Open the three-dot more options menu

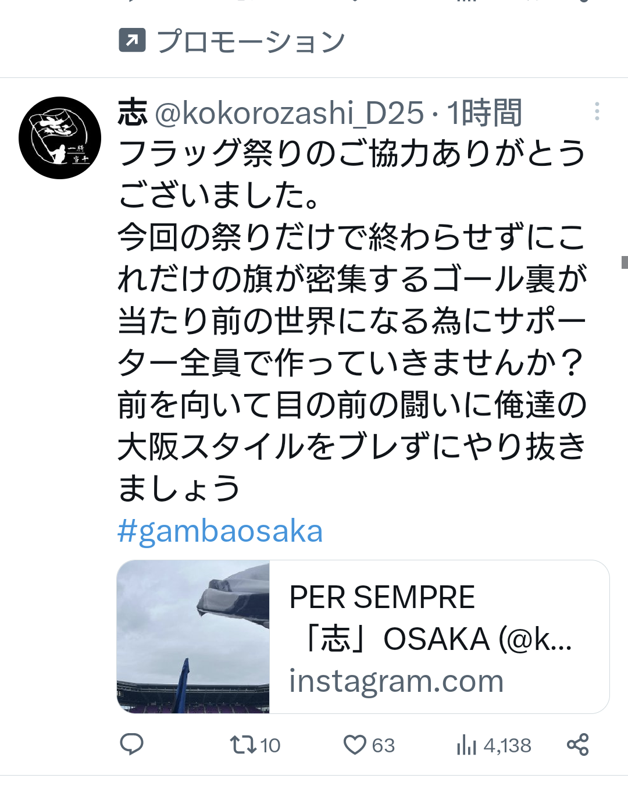(597, 111)
